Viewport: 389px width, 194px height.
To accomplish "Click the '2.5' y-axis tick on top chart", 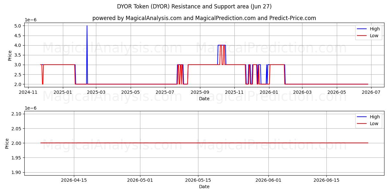I will tap(18, 74).
